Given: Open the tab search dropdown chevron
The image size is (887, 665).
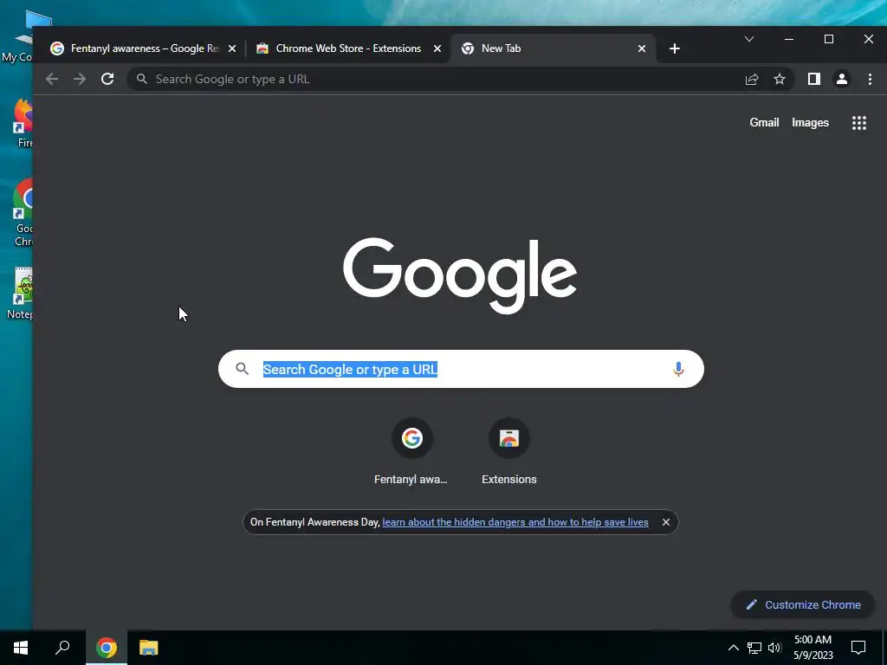Looking at the screenshot, I should (x=749, y=39).
